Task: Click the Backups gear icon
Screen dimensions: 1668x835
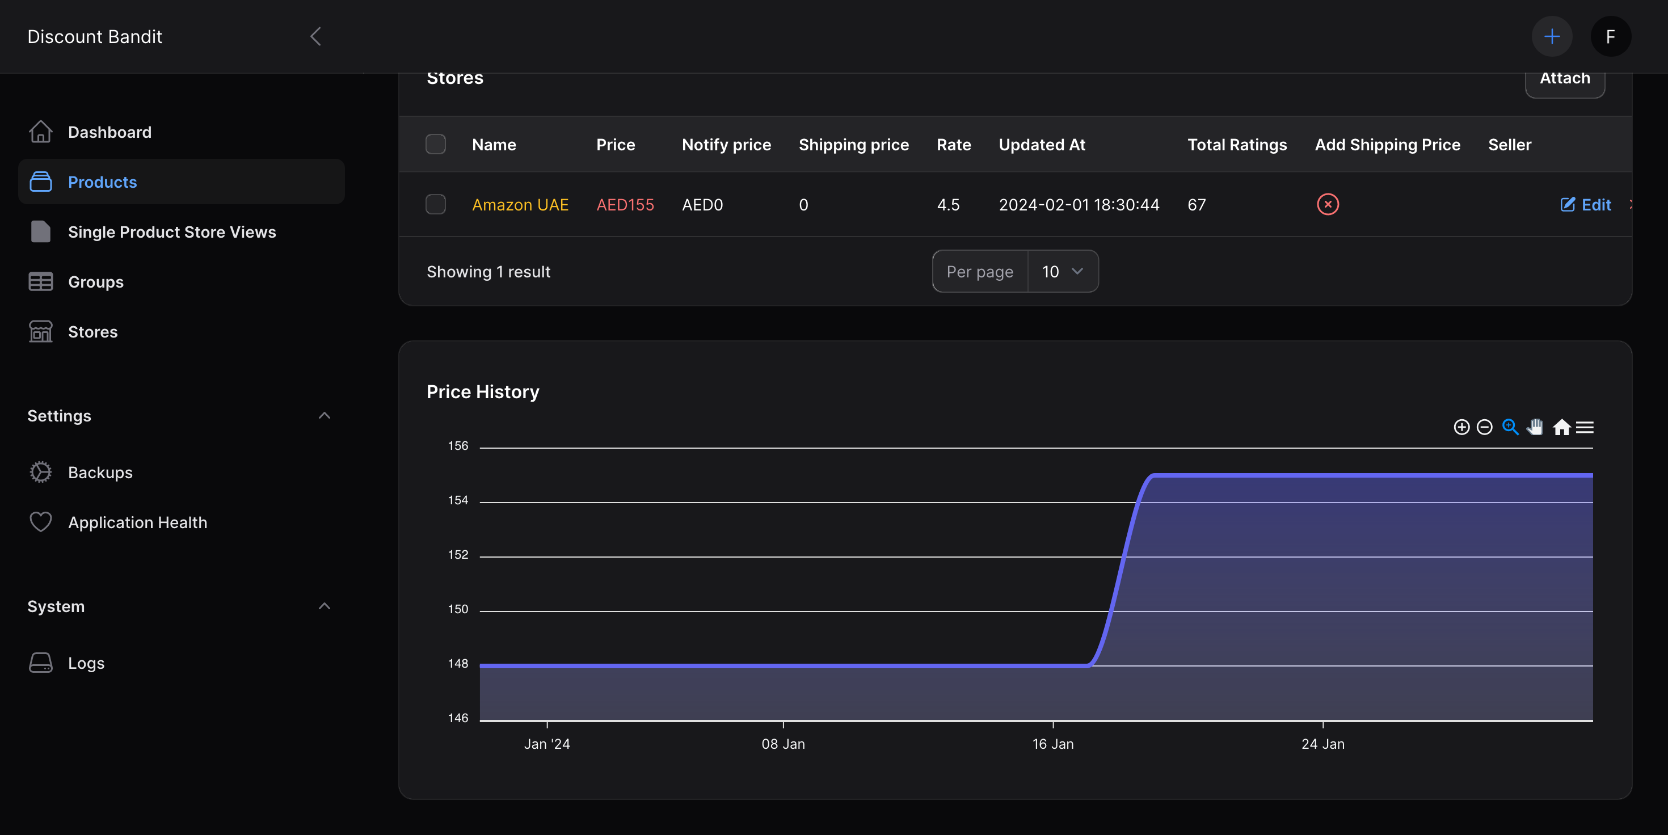Action: coord(41,472)
